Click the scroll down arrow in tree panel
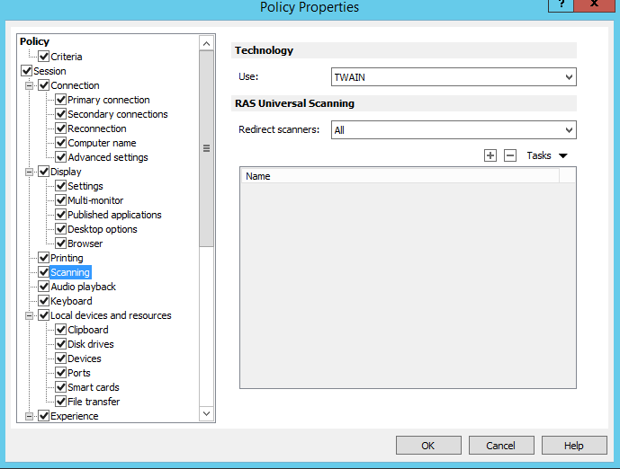620x469 pixels. pyautogui.click(x=206, y=413)
